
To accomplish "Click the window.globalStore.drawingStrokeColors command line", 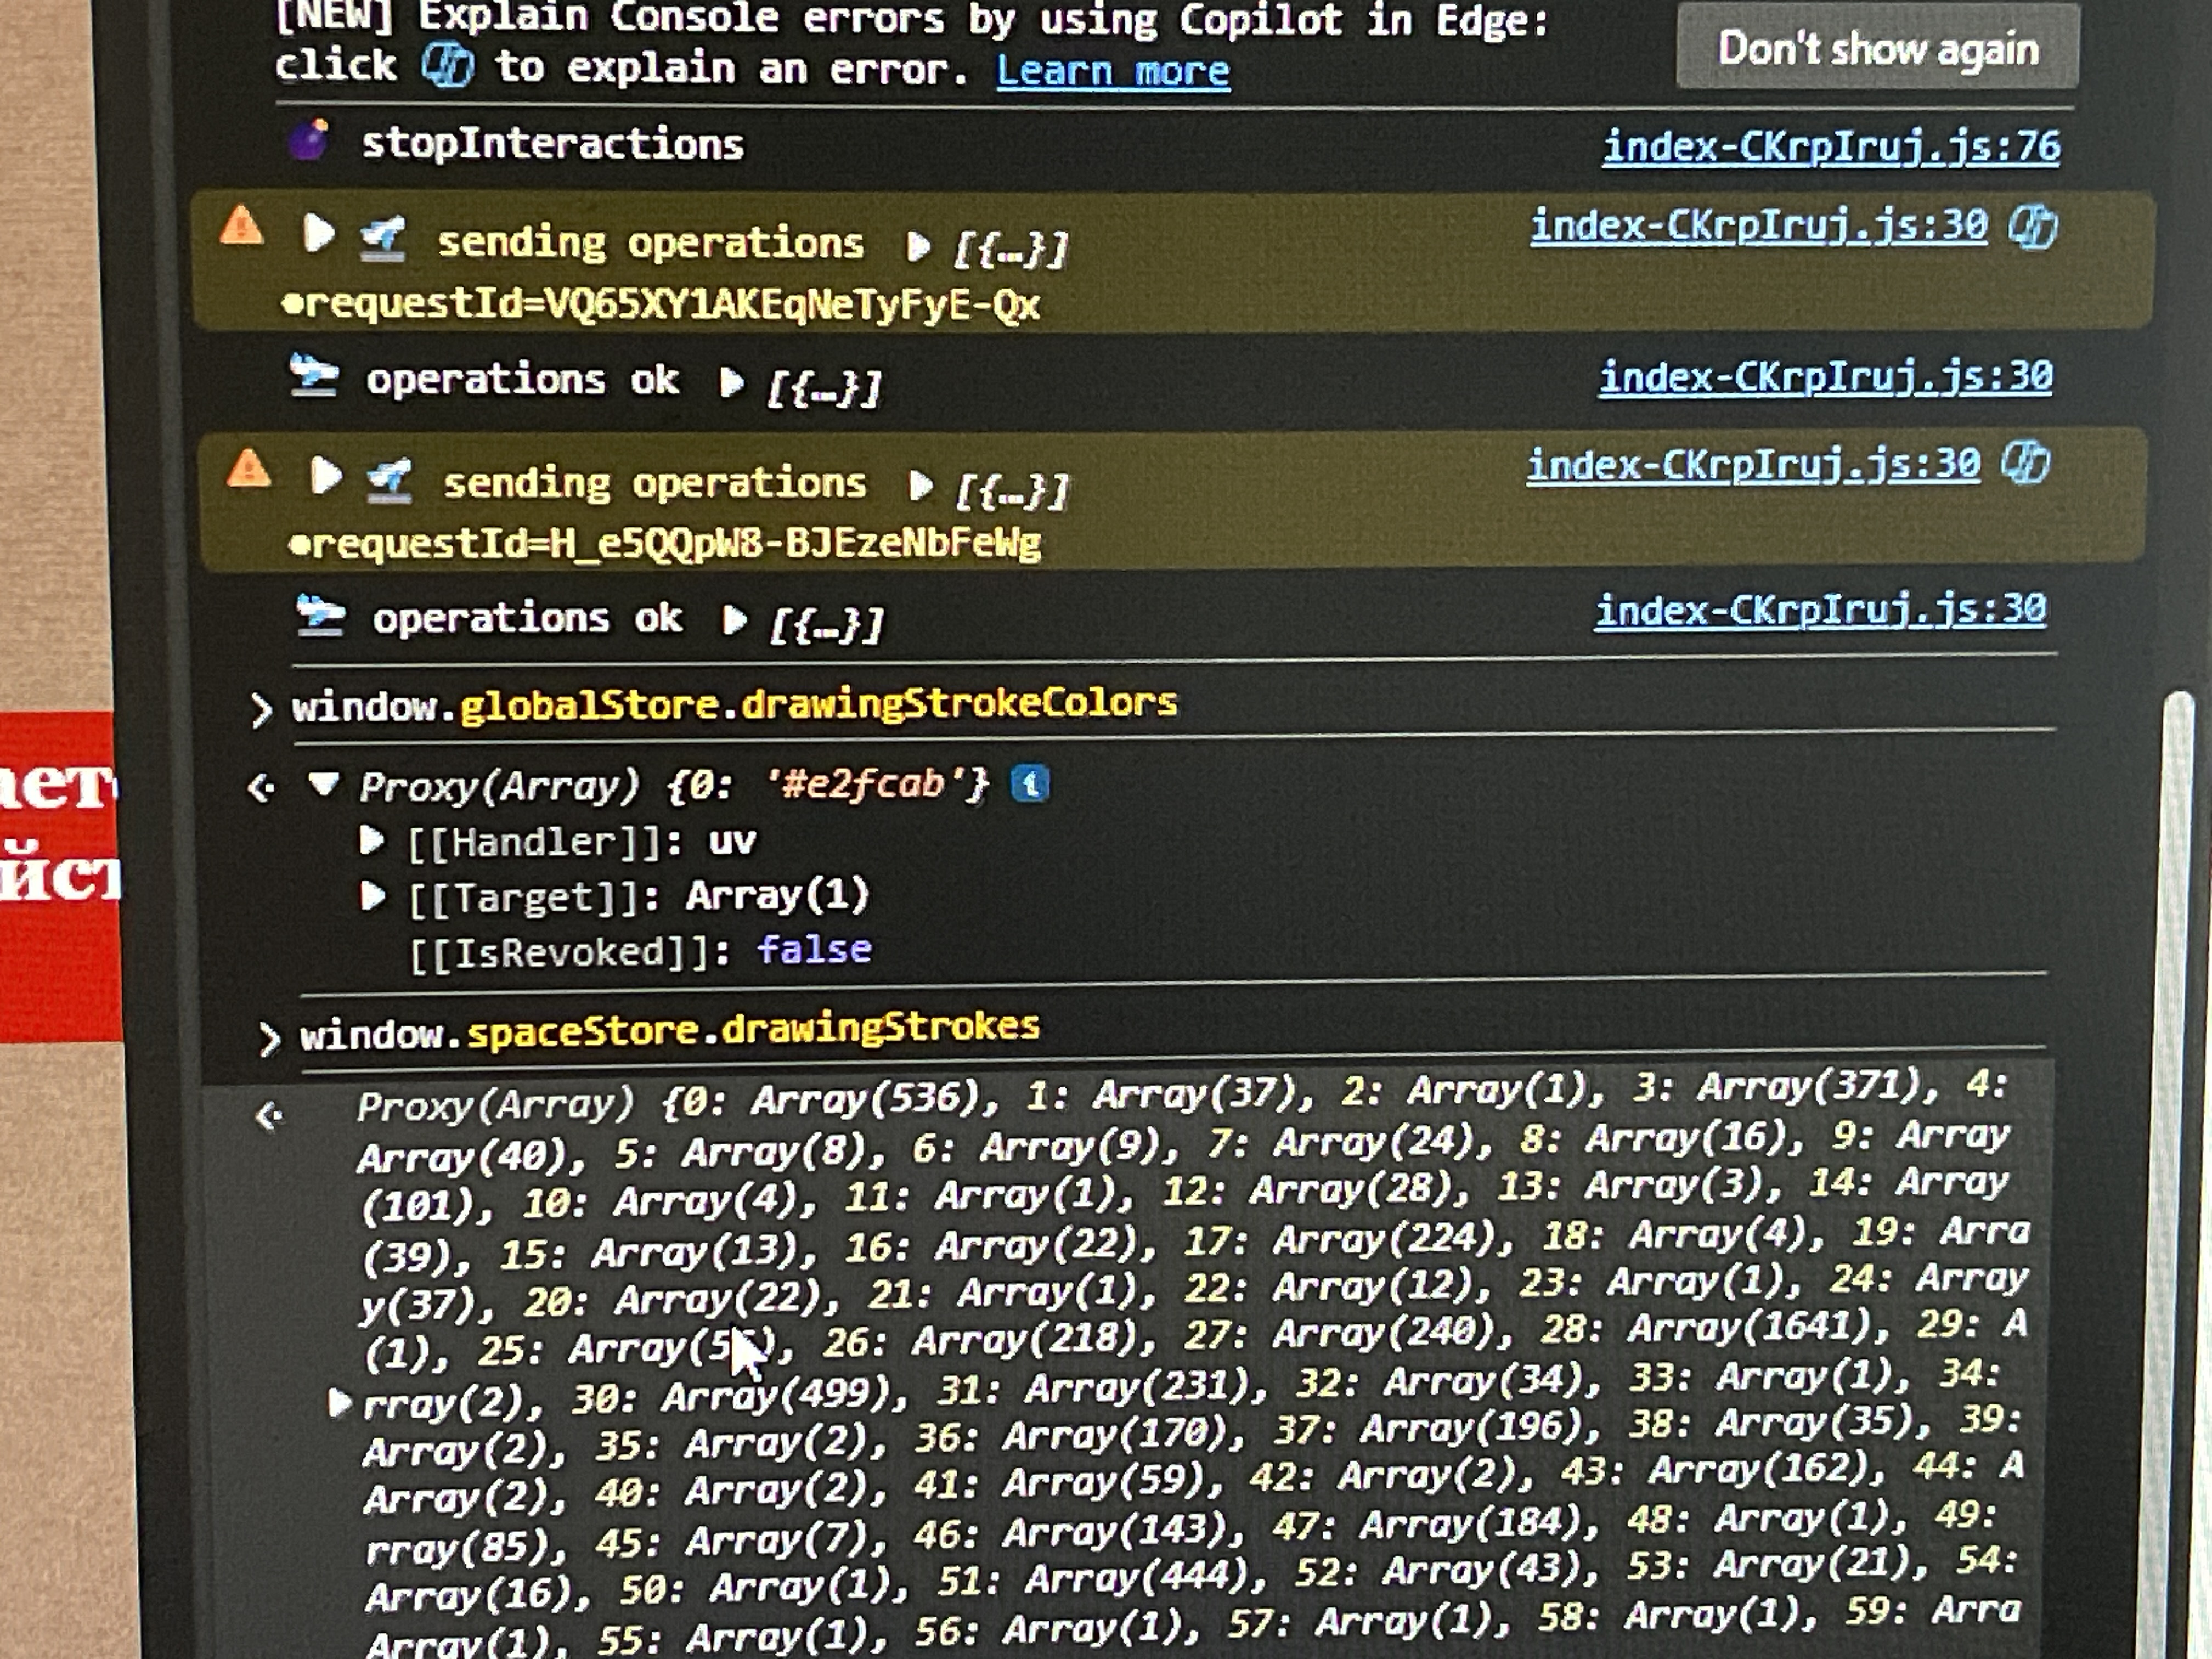I will [x=733, y=705].
